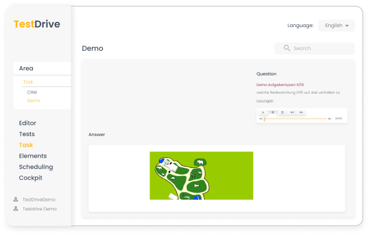Click the Question label
The width and height of the screenshot is (369, 235).
point(267,74)
